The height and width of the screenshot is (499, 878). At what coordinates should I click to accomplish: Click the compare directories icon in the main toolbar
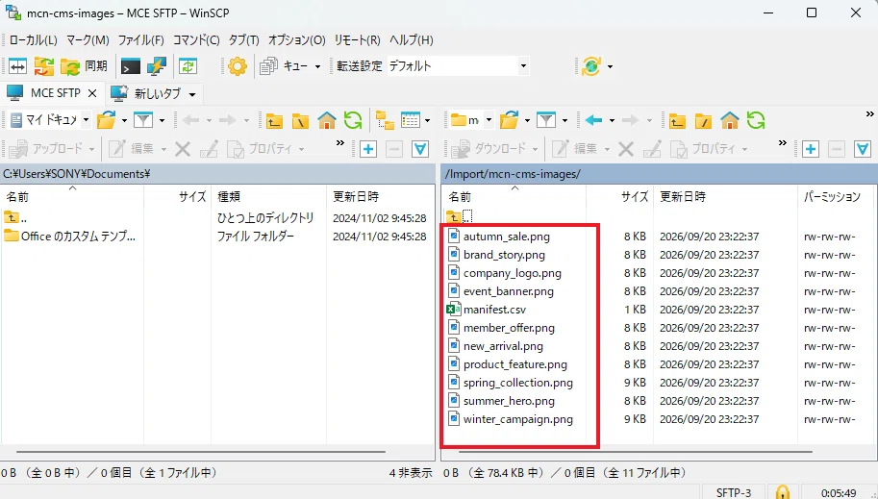pos(18,66)
